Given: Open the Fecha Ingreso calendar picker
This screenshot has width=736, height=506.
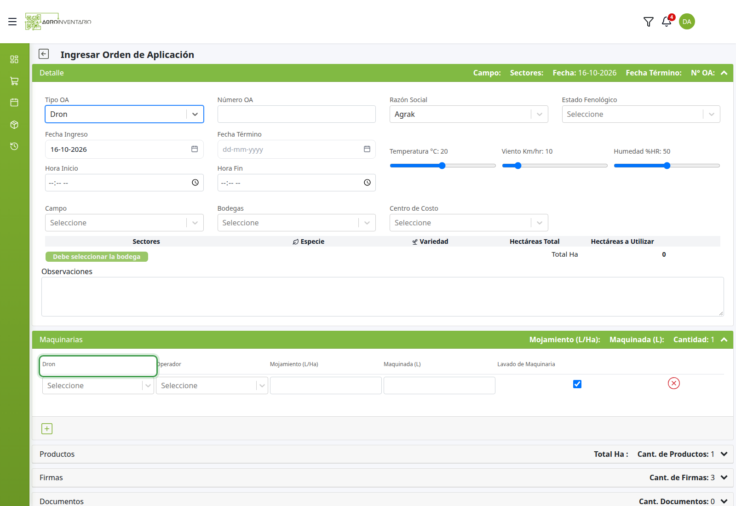Looking at the screenshot, I should pos(195,149).
